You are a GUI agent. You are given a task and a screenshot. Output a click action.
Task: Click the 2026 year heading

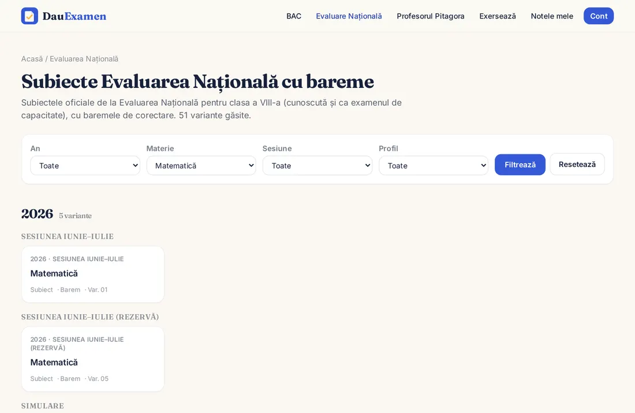click(x=38, y=214)
